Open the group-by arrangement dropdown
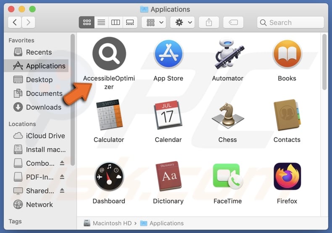This screenshot has width=332, height=233. tap(154, 22)
